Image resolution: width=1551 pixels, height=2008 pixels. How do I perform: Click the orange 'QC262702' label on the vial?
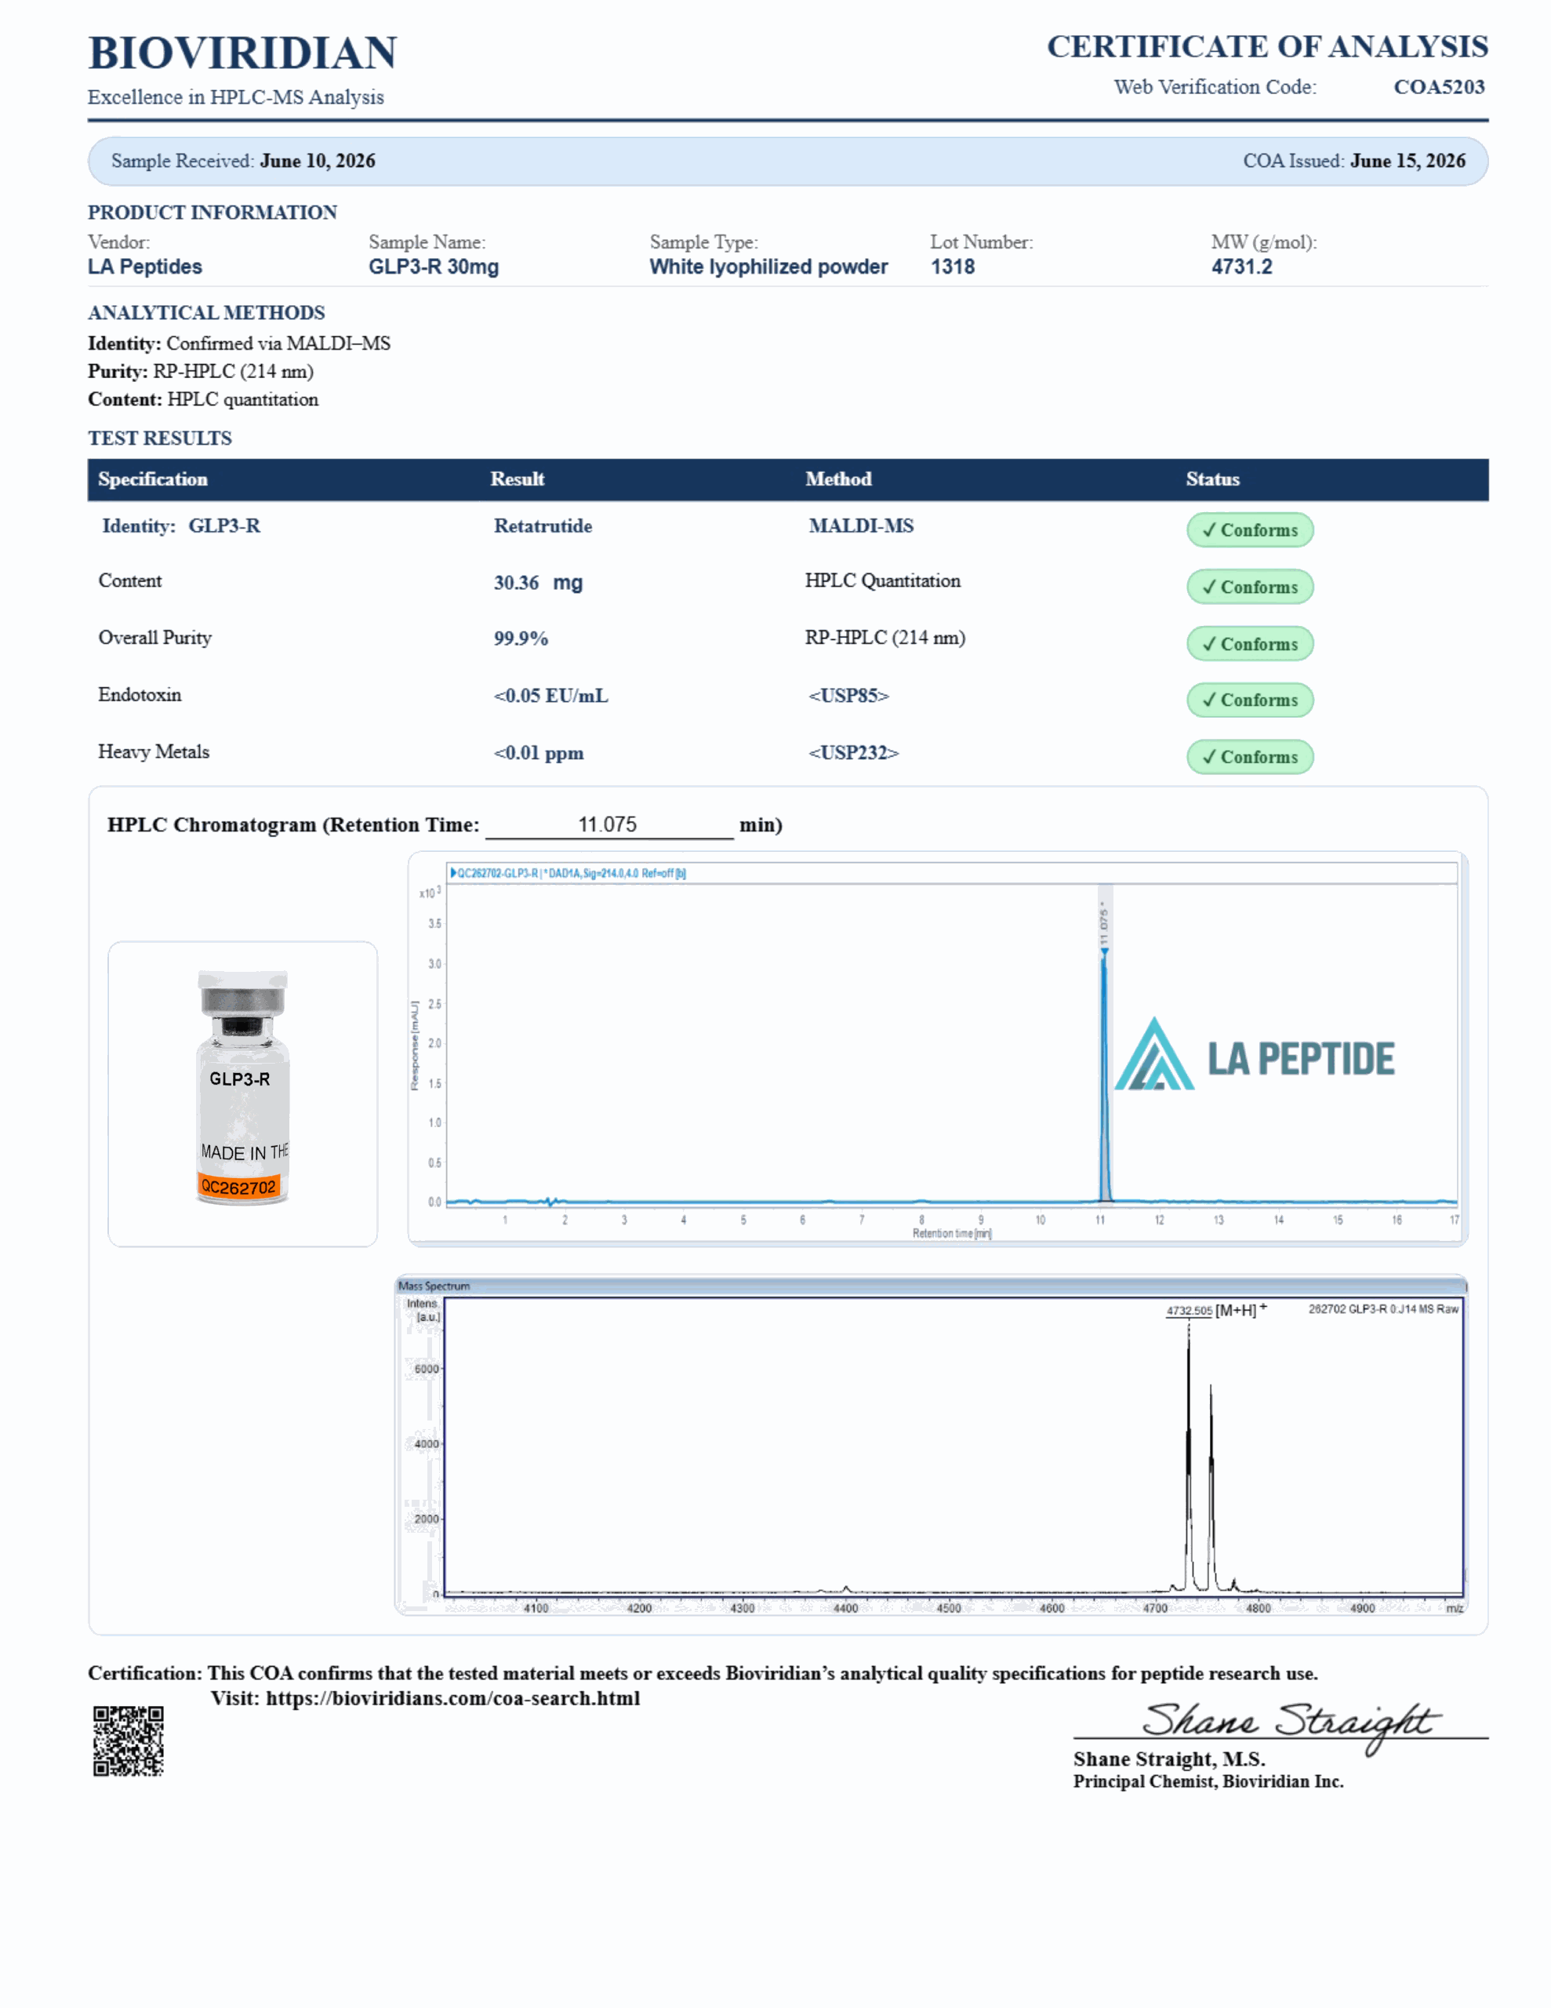tap(238, 1187)
